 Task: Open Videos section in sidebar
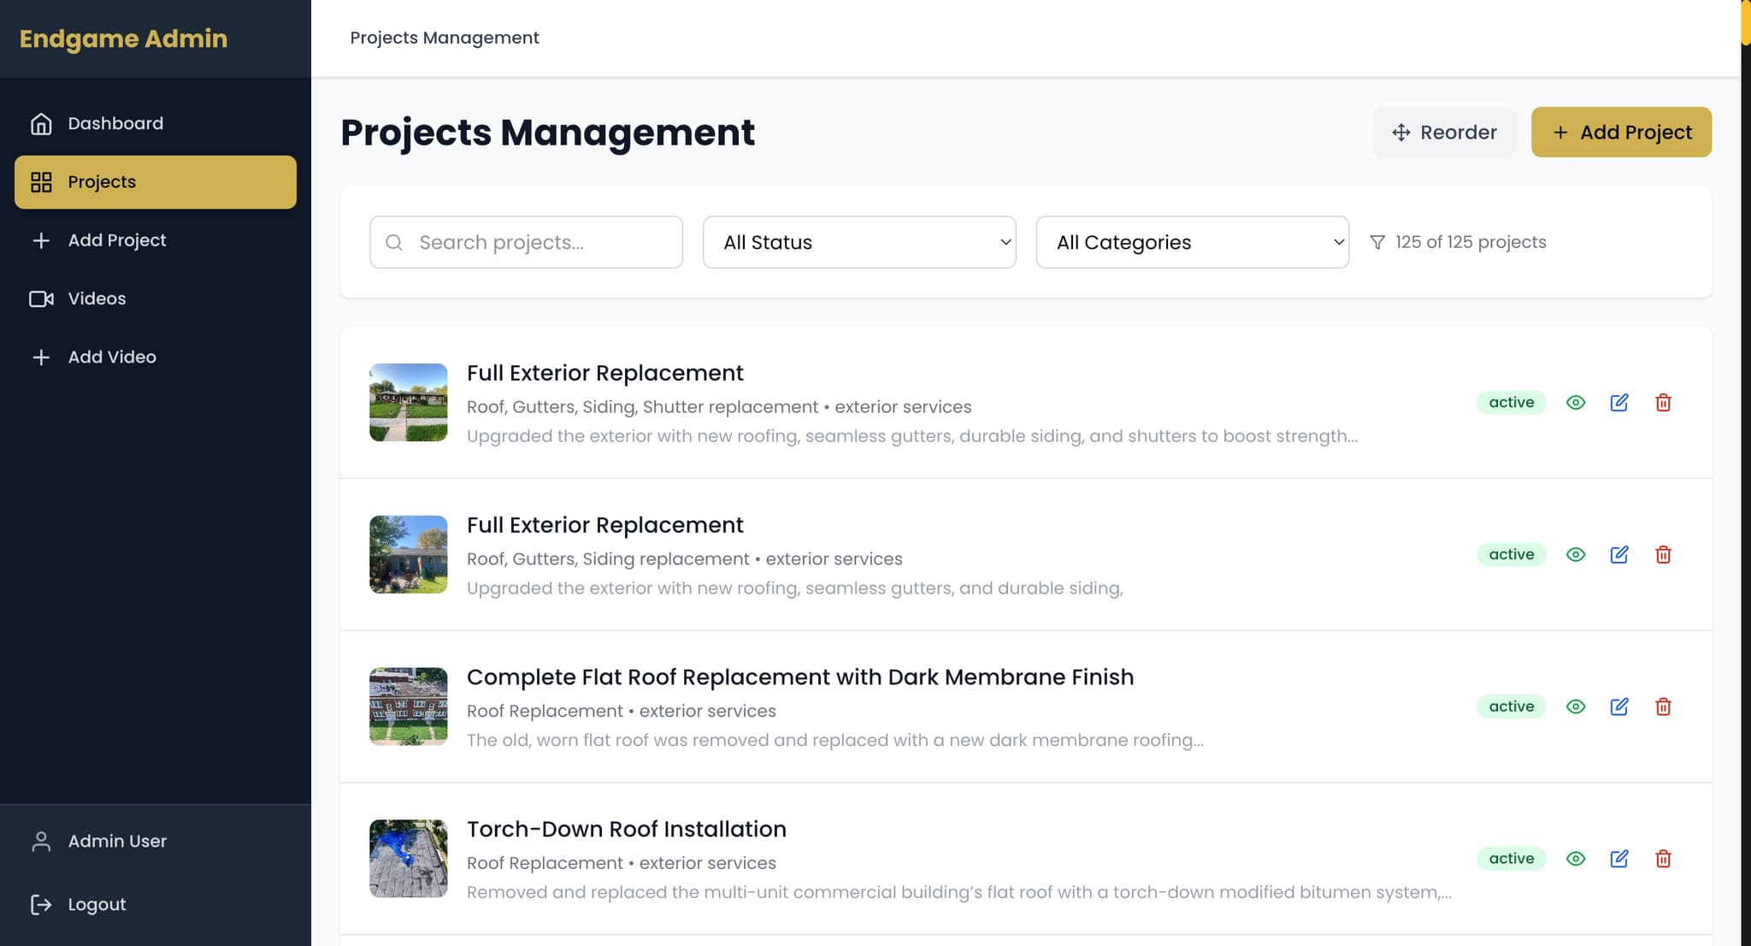pos(96,299)
